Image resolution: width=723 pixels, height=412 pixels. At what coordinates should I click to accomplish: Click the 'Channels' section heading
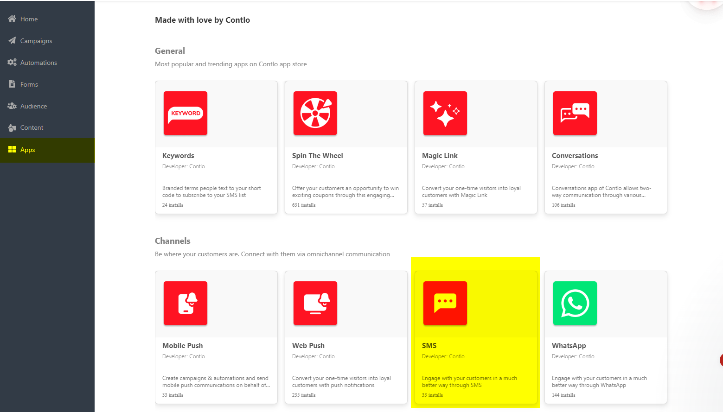[x=173, y=241]
